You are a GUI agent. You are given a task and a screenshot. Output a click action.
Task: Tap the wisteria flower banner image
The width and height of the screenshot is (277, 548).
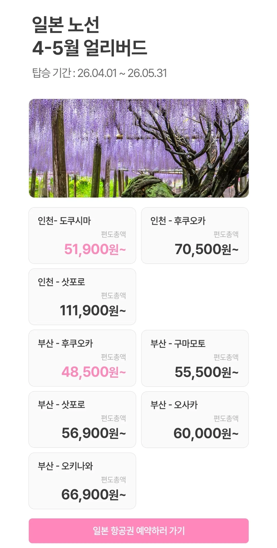[x=139, y=148]
